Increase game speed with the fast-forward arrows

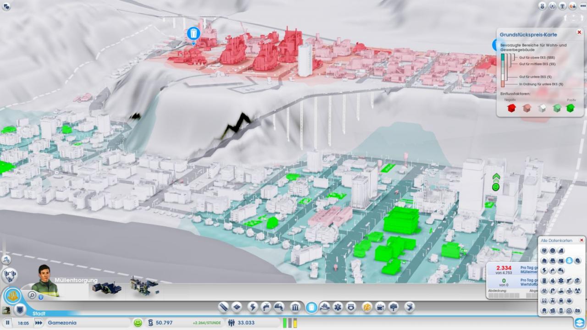[39, 323]
